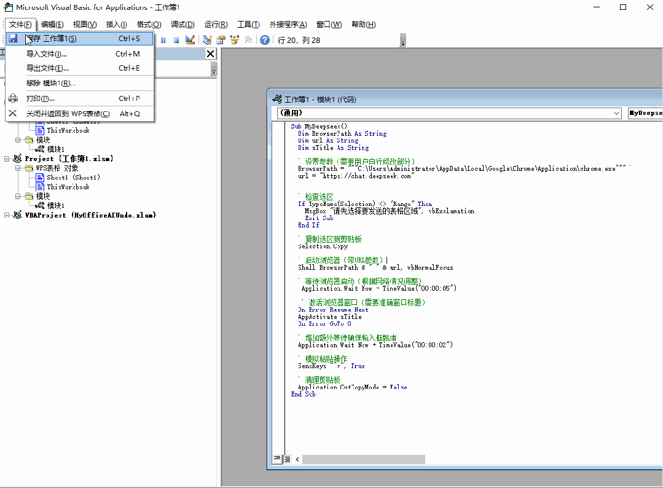Open the 视图(V) menu
The width and height of the screenshot is (663, 488).
pos(85,24)
